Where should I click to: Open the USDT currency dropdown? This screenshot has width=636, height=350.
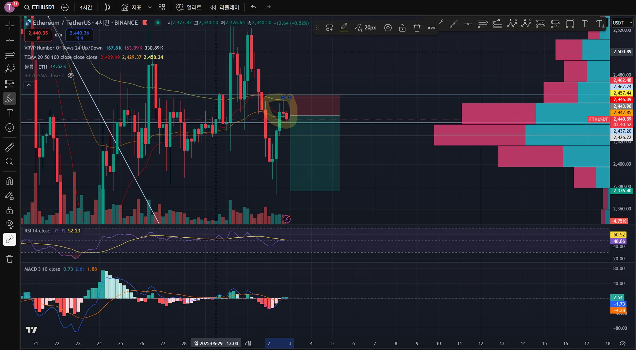622,23
